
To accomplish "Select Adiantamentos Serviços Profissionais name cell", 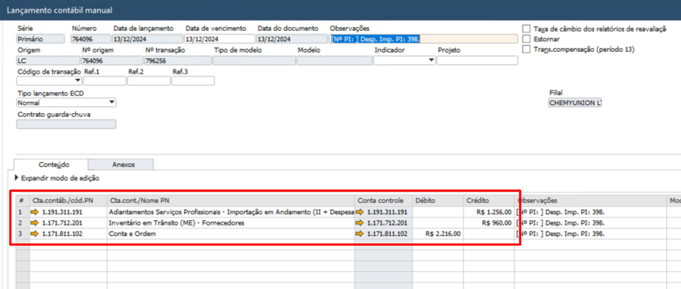I will click(x=230, y=213).
